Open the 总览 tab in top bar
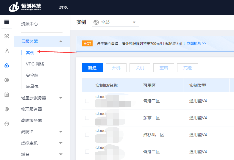Viewport: 234px width, 160px height. (x=63, y=7)
